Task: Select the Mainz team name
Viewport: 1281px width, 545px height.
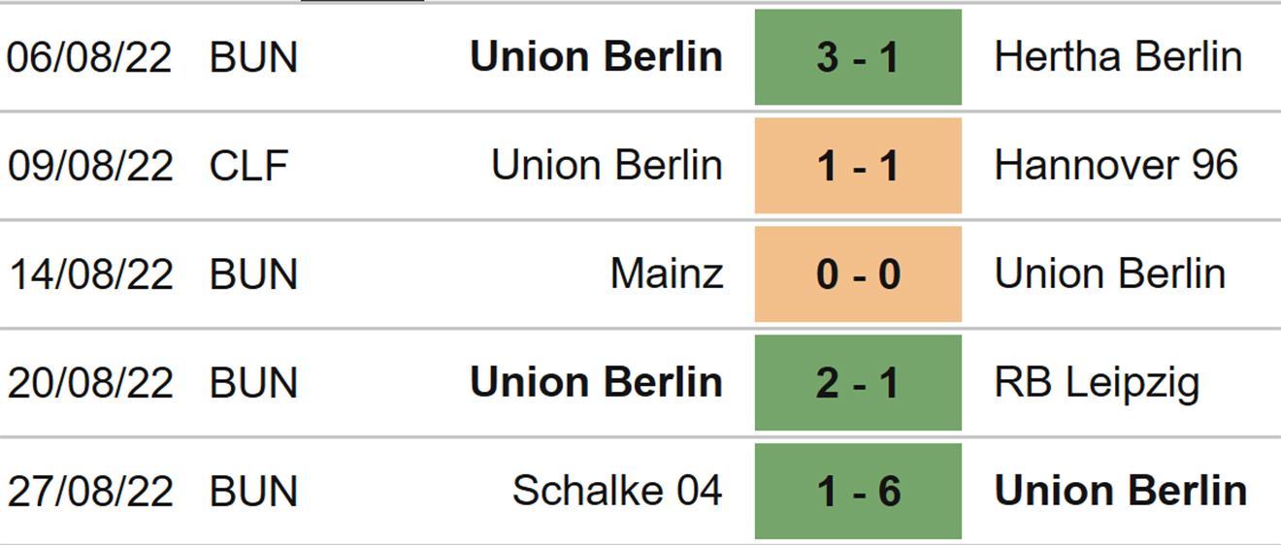Action: 667,274
